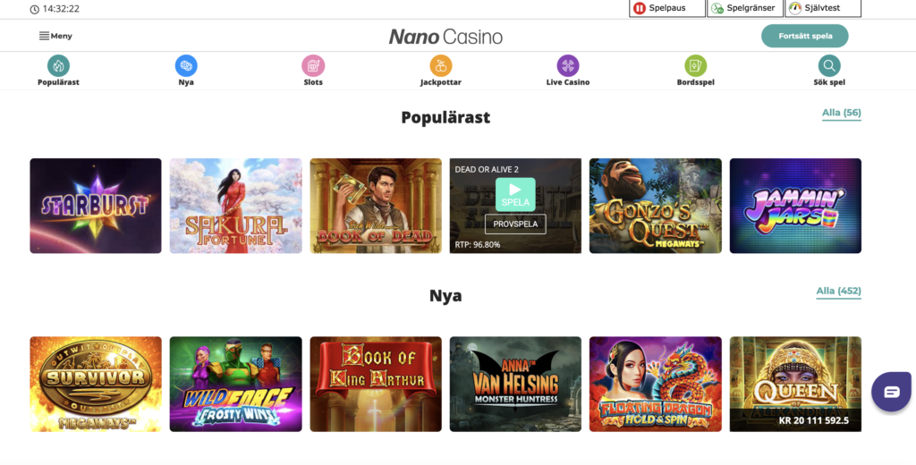This screenshot has height=465, width=916.
Task: Open the chat support bubble
Action: [892, 392]
